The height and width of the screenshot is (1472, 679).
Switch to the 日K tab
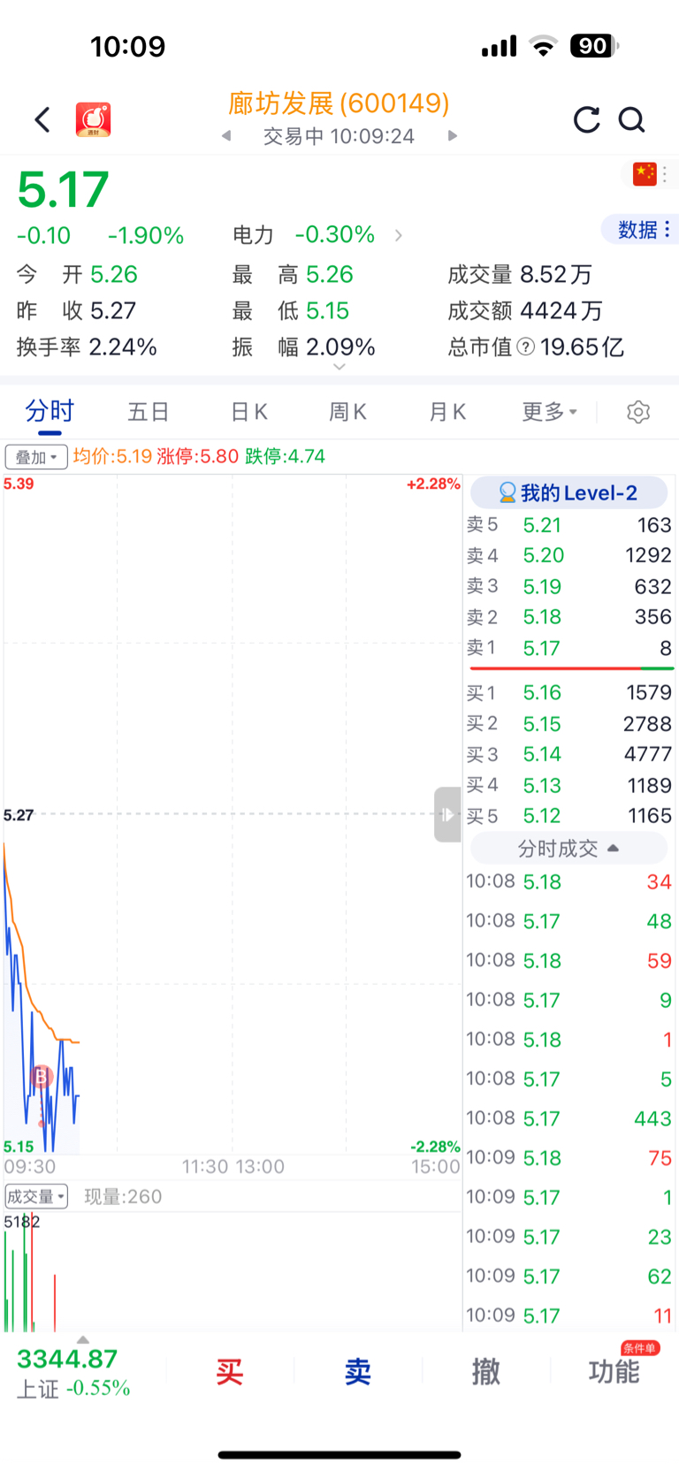(248, 412)
